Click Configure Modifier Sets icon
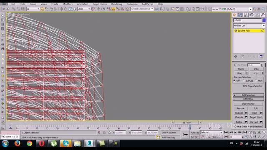This screenshot has width=267, height=150. click(262, 57)
